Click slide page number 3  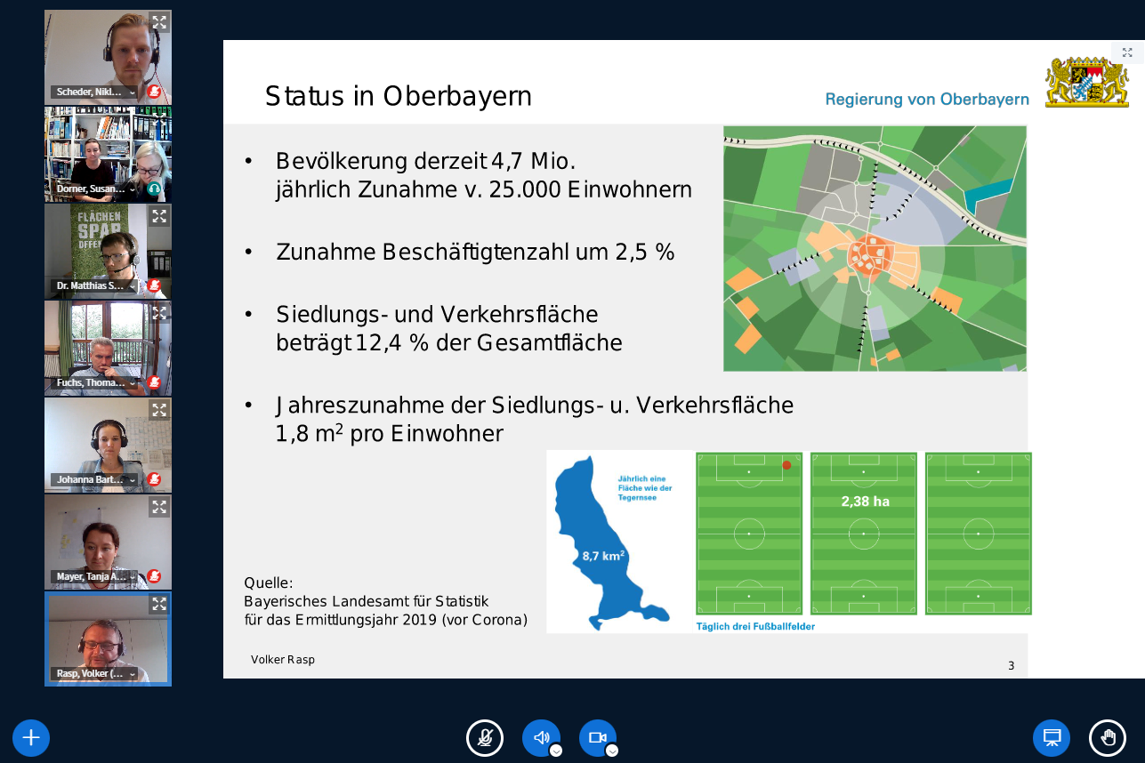1011,665
